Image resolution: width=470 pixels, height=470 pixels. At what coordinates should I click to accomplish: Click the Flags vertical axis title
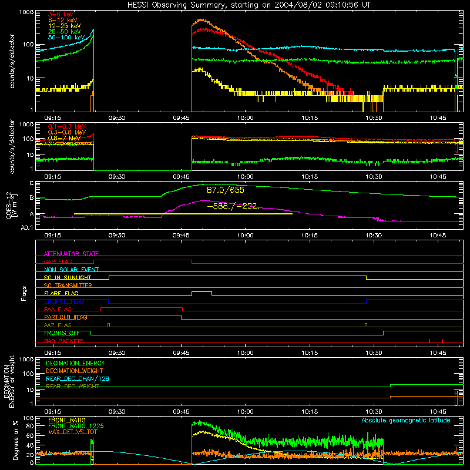24,293
